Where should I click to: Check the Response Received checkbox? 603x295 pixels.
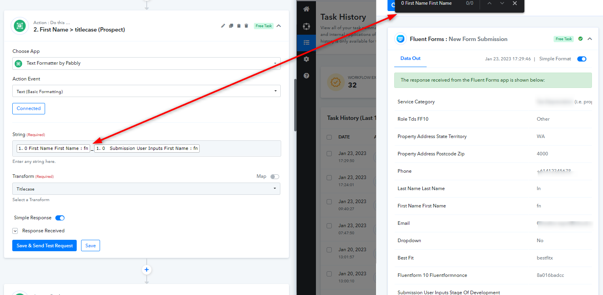click(x=15, y=231)
